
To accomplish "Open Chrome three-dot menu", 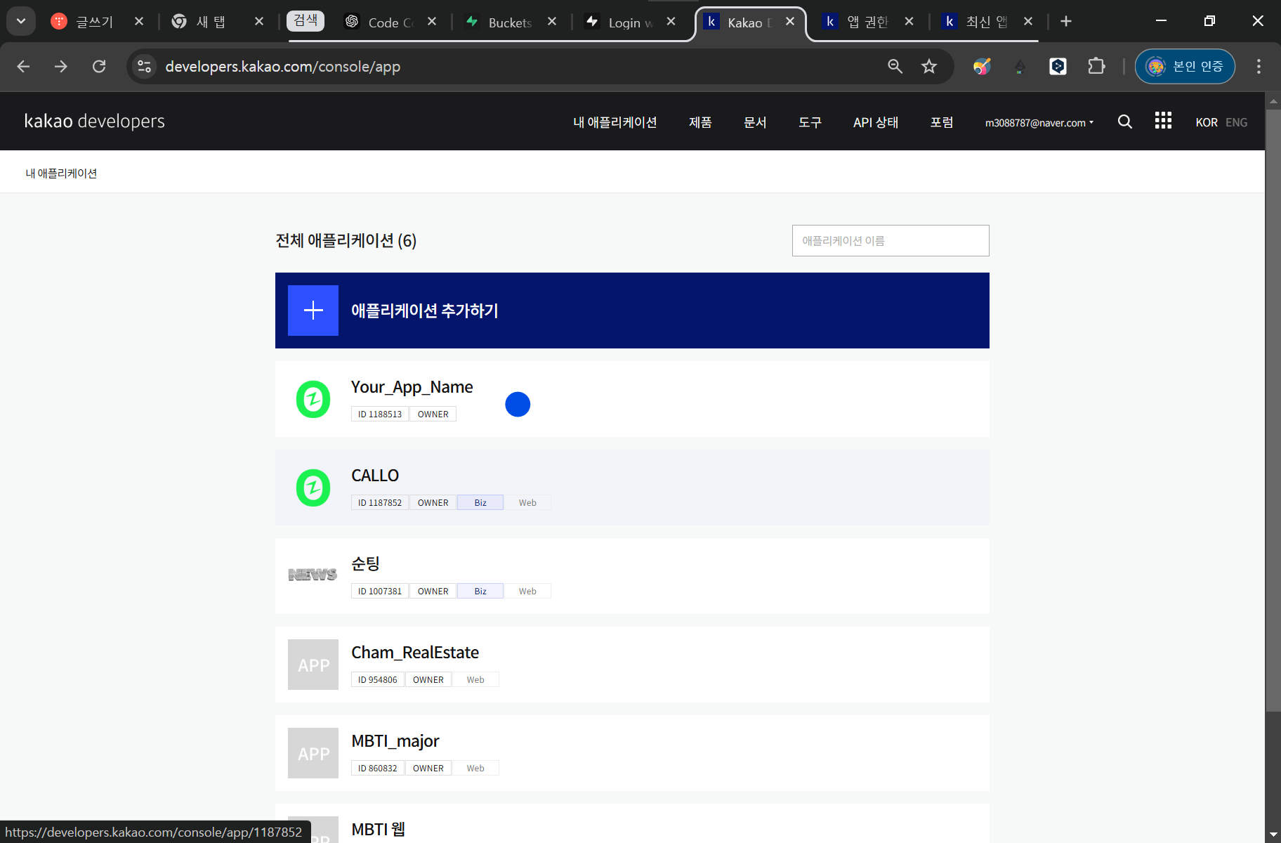I will click(1259, 66).
